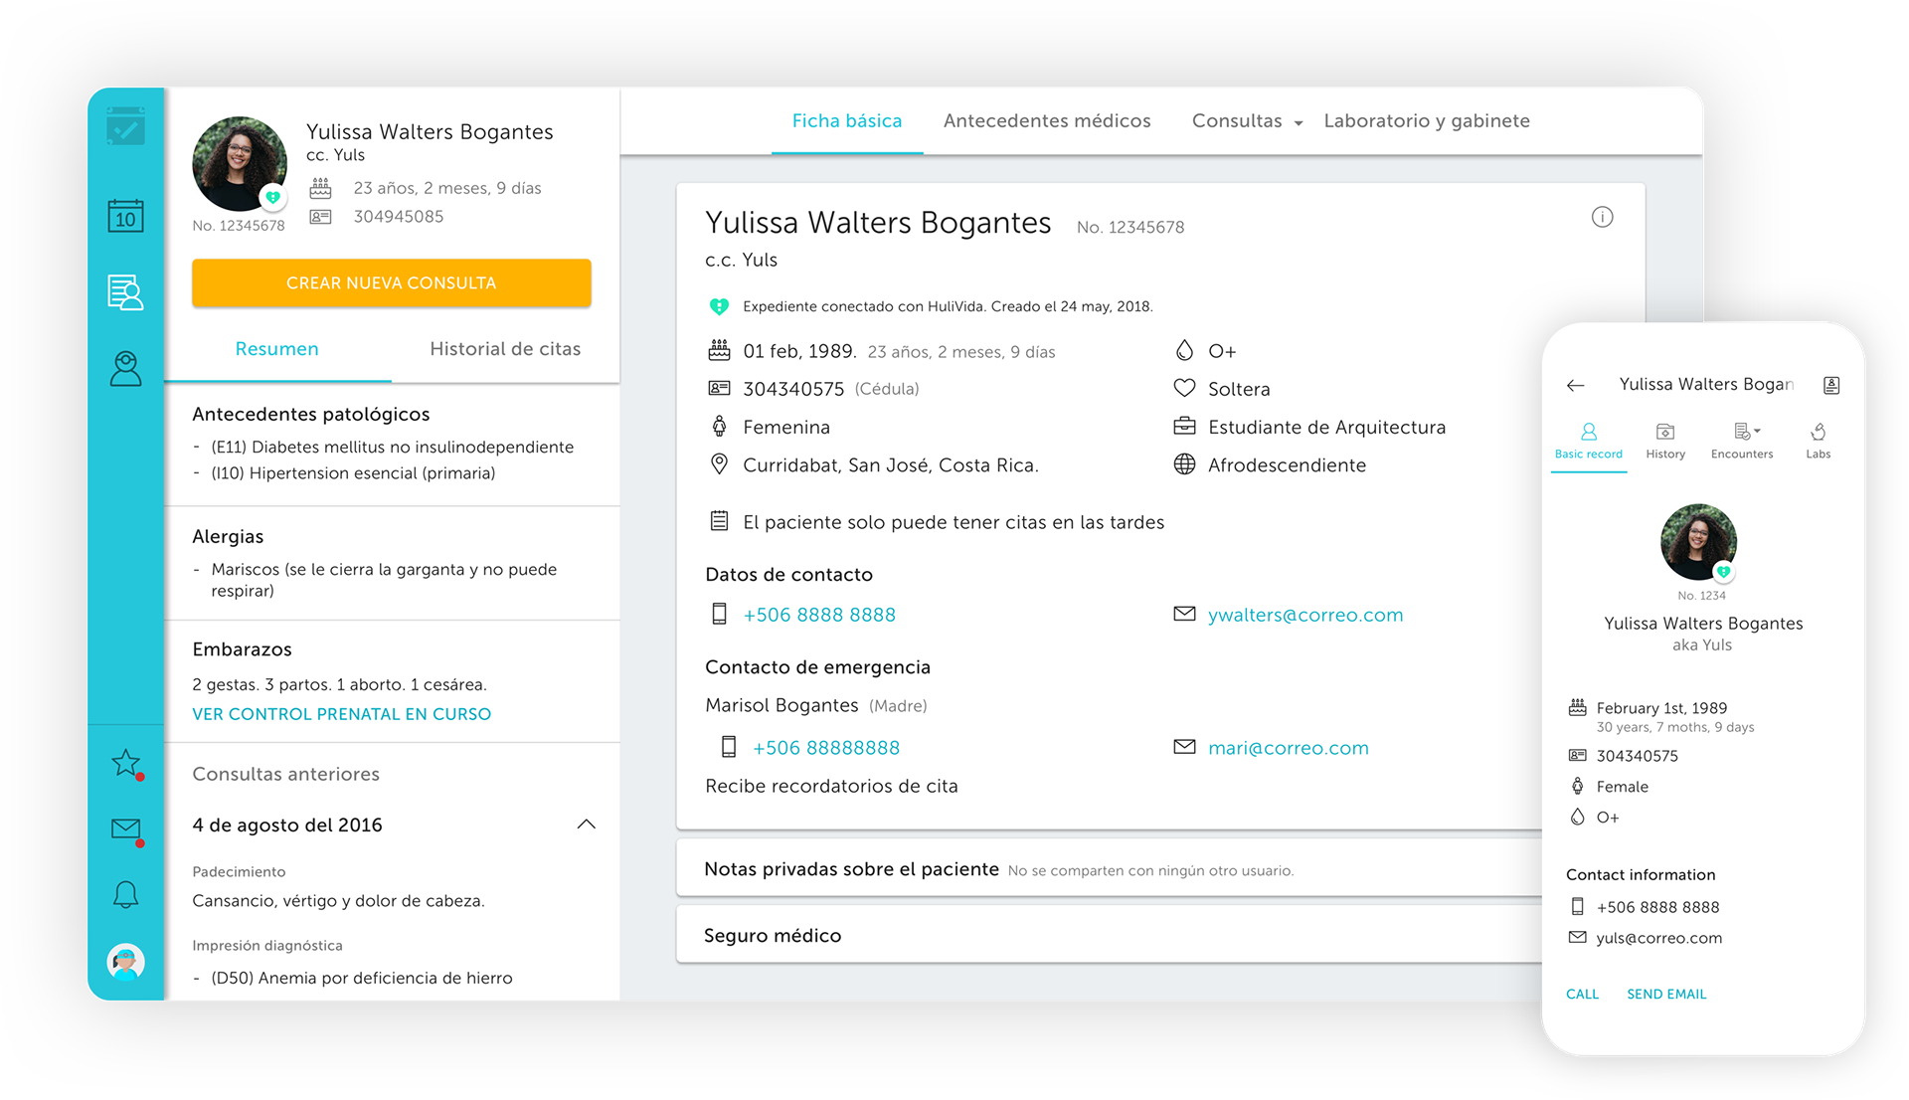Click the +506 8888 8888 phone link under Datos de contacto
Viewport: 1909px width, 1100px height.
pos(819,615)
